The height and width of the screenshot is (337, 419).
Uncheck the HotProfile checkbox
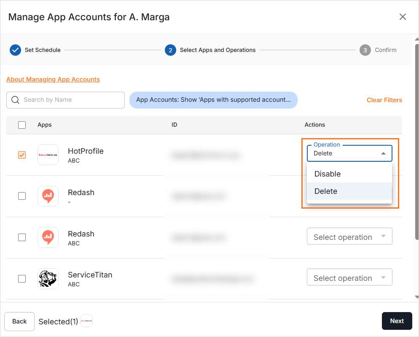click(x=22, y=155)
